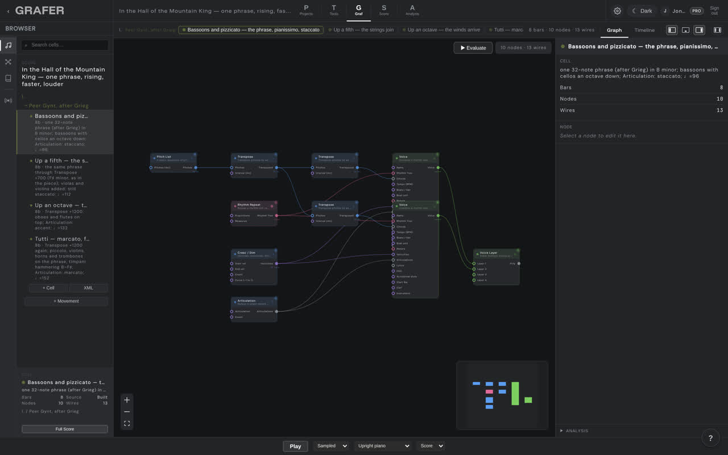Switch to the Projects tab
The width and height of the screenshot is (728, 455).
pos(306,10)
